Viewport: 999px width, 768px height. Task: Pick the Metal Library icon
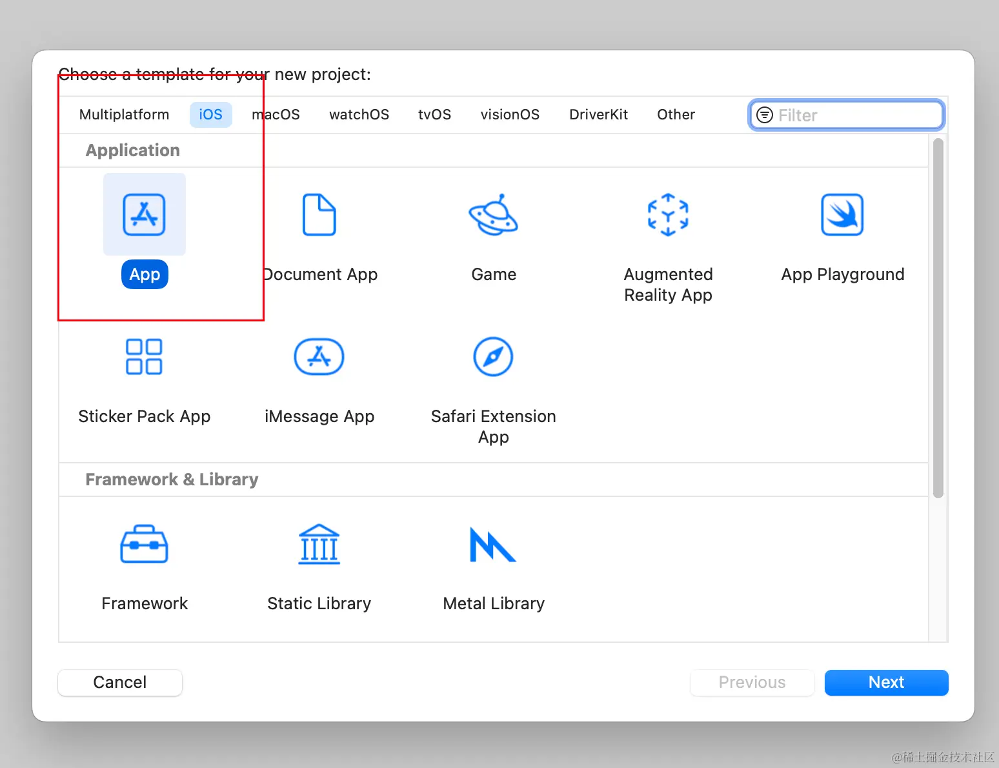pyautogui.click(x=493, y=545)
